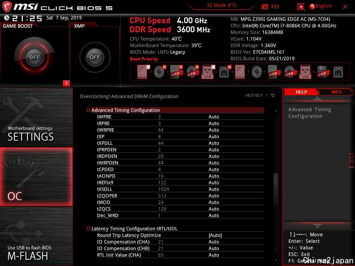Collapse Advanced Timing Configuration section
Screen dimensions: 355x266
click(88, 110)
